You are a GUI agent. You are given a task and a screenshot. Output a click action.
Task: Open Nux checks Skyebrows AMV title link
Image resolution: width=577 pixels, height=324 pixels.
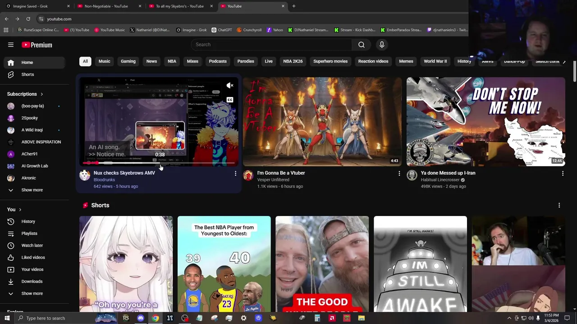(x=124, y=173)
